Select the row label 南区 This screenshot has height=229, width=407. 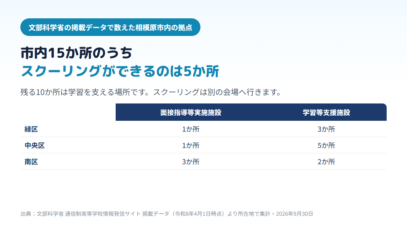click(x=31, y=162)
